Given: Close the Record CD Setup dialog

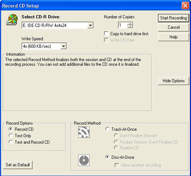Looking at the screenshot, I should pyautogui.click(x=185, y=6).
